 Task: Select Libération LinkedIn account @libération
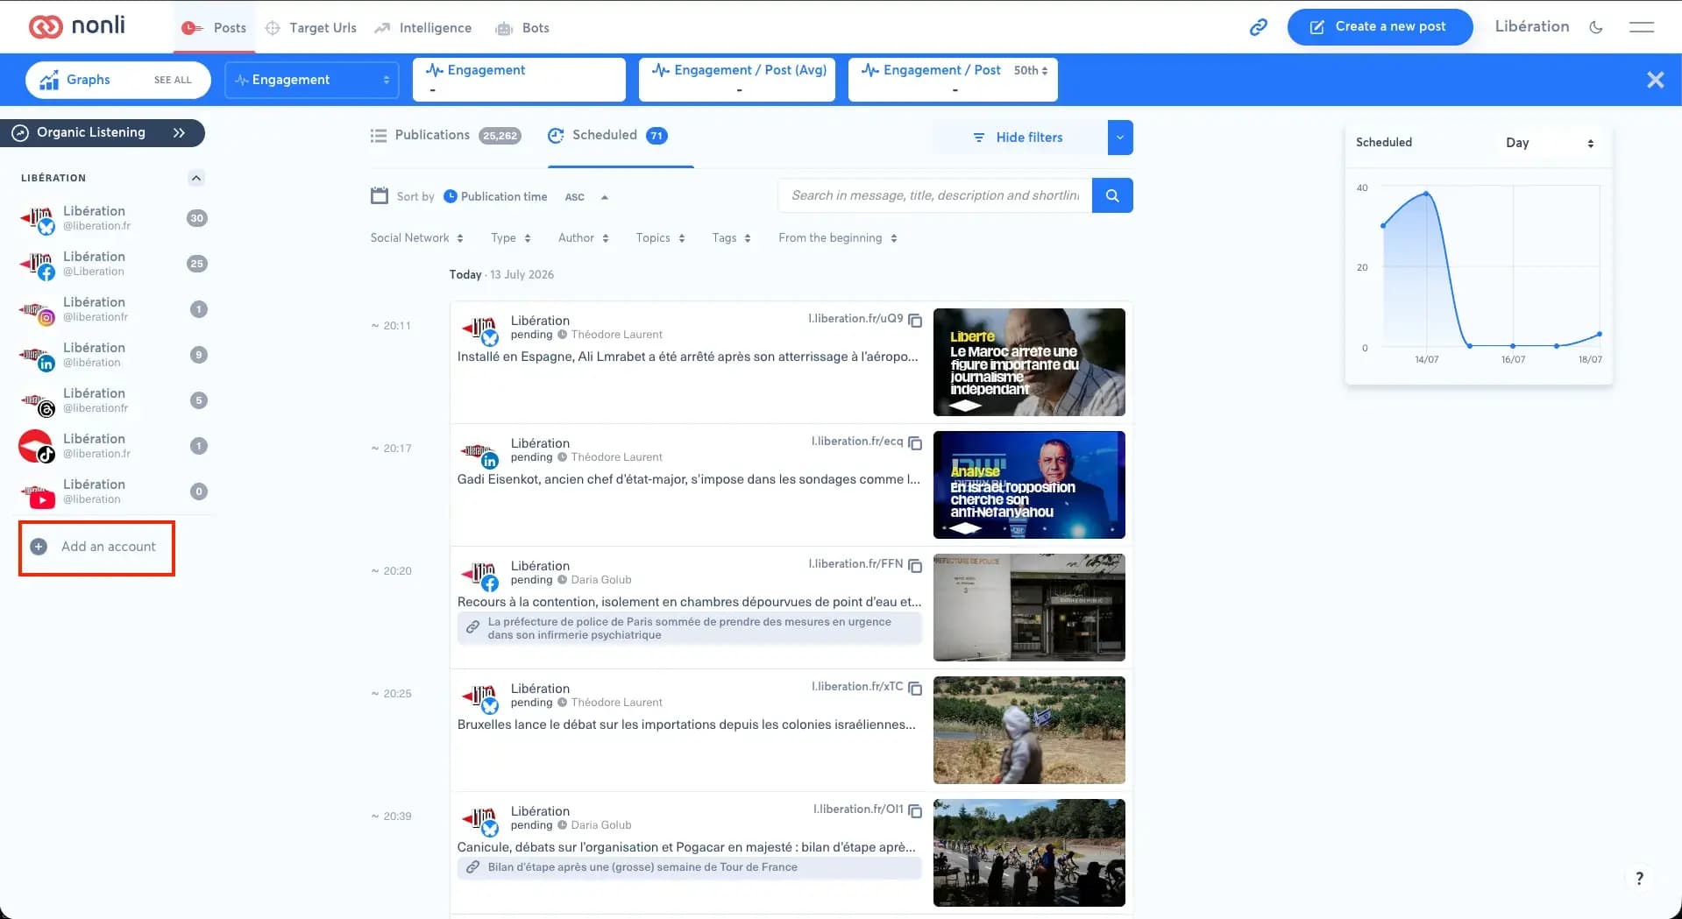113,355
